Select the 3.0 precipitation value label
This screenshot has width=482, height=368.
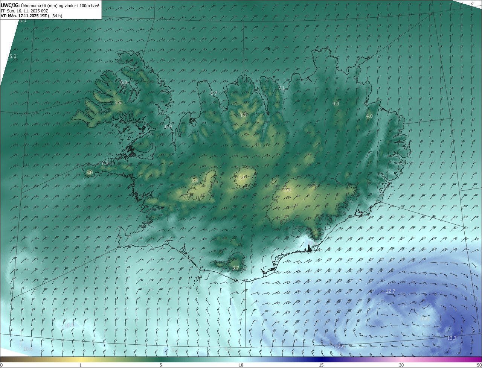click(x=89, y=172)
